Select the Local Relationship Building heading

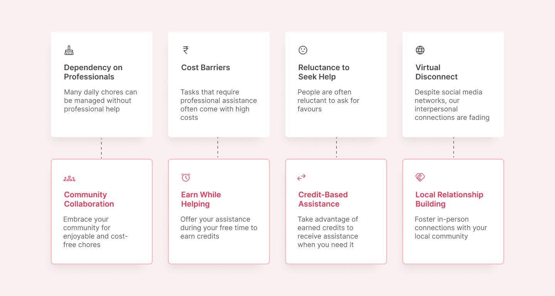tap(449, 199)
